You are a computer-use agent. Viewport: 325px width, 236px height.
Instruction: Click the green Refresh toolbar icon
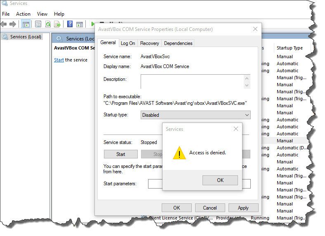tap(48, 24)
